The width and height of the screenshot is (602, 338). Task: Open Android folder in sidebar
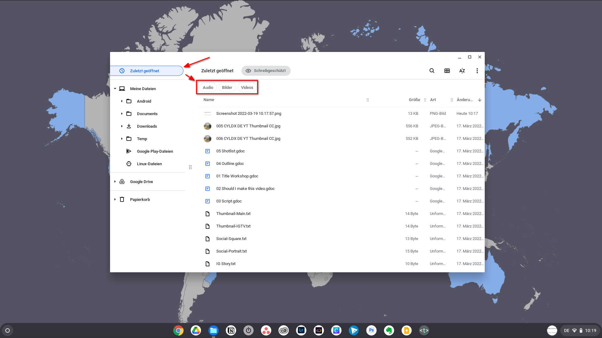click(x=144, y=101)
